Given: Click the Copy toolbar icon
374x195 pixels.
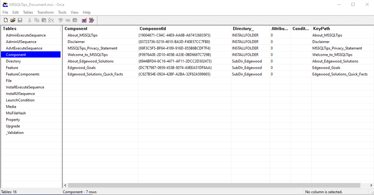Looking at the screenshot, I should tap(37, 20).
